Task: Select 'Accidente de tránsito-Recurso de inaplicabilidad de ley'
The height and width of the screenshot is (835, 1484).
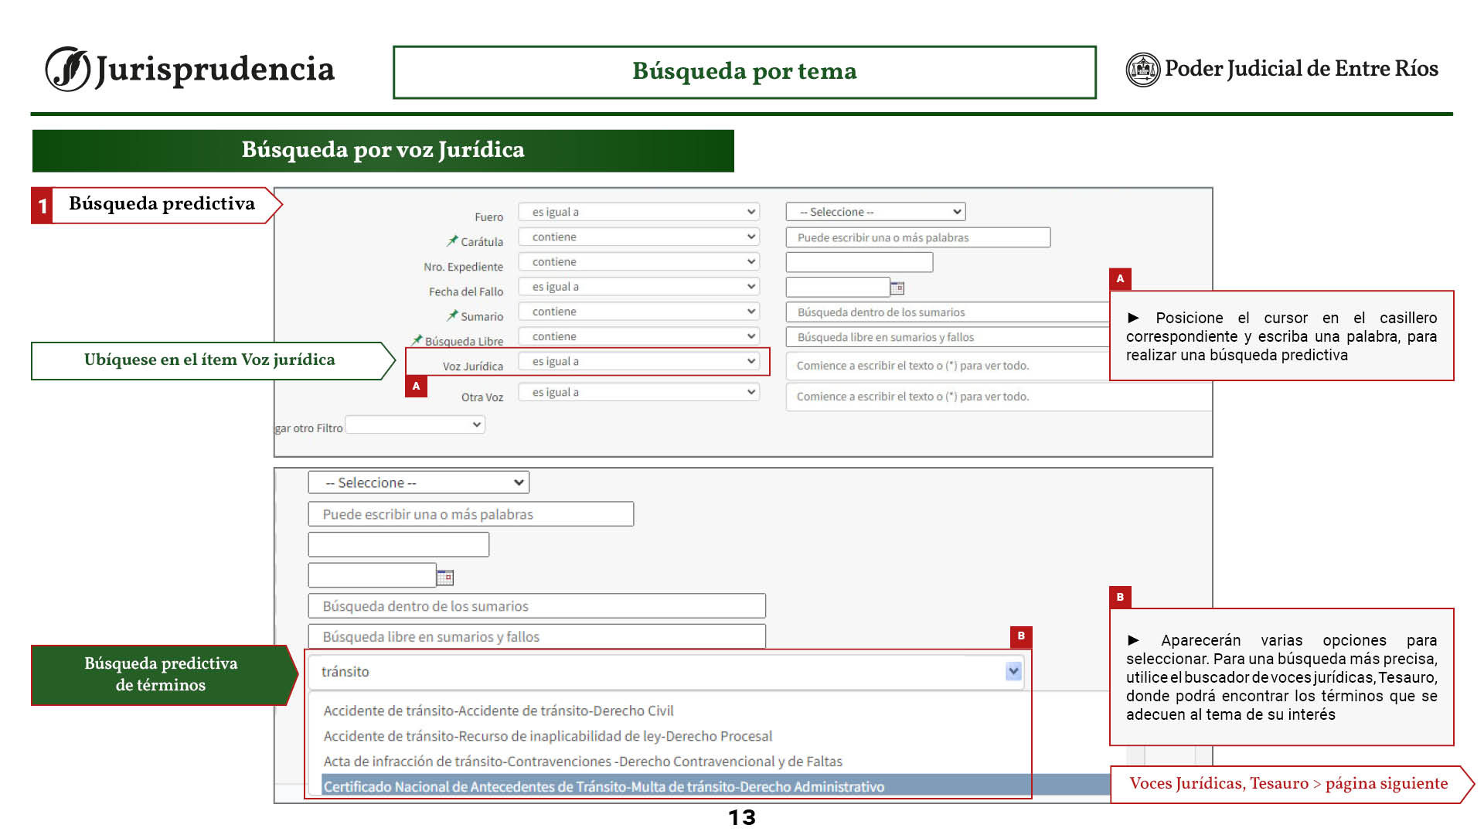Action: click(x=548, y=736)
